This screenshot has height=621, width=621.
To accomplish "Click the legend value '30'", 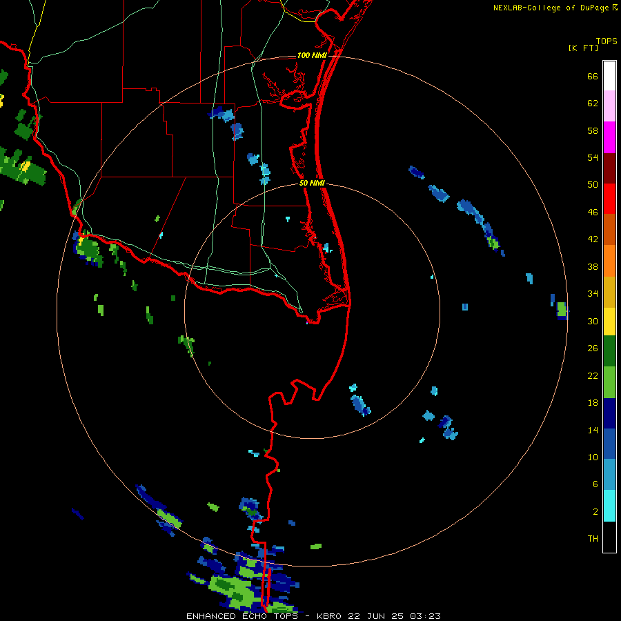I will pos(593,321).
